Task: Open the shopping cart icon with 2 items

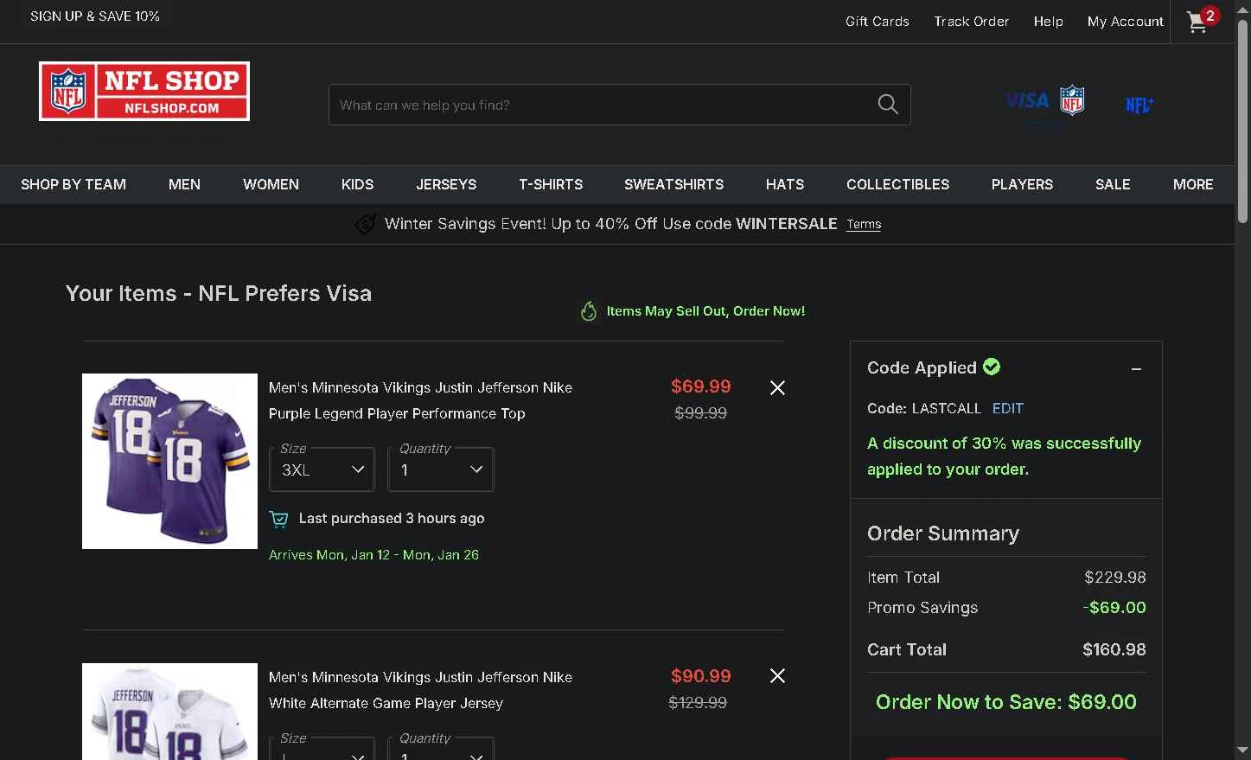Action: [x=1202, y=21]
